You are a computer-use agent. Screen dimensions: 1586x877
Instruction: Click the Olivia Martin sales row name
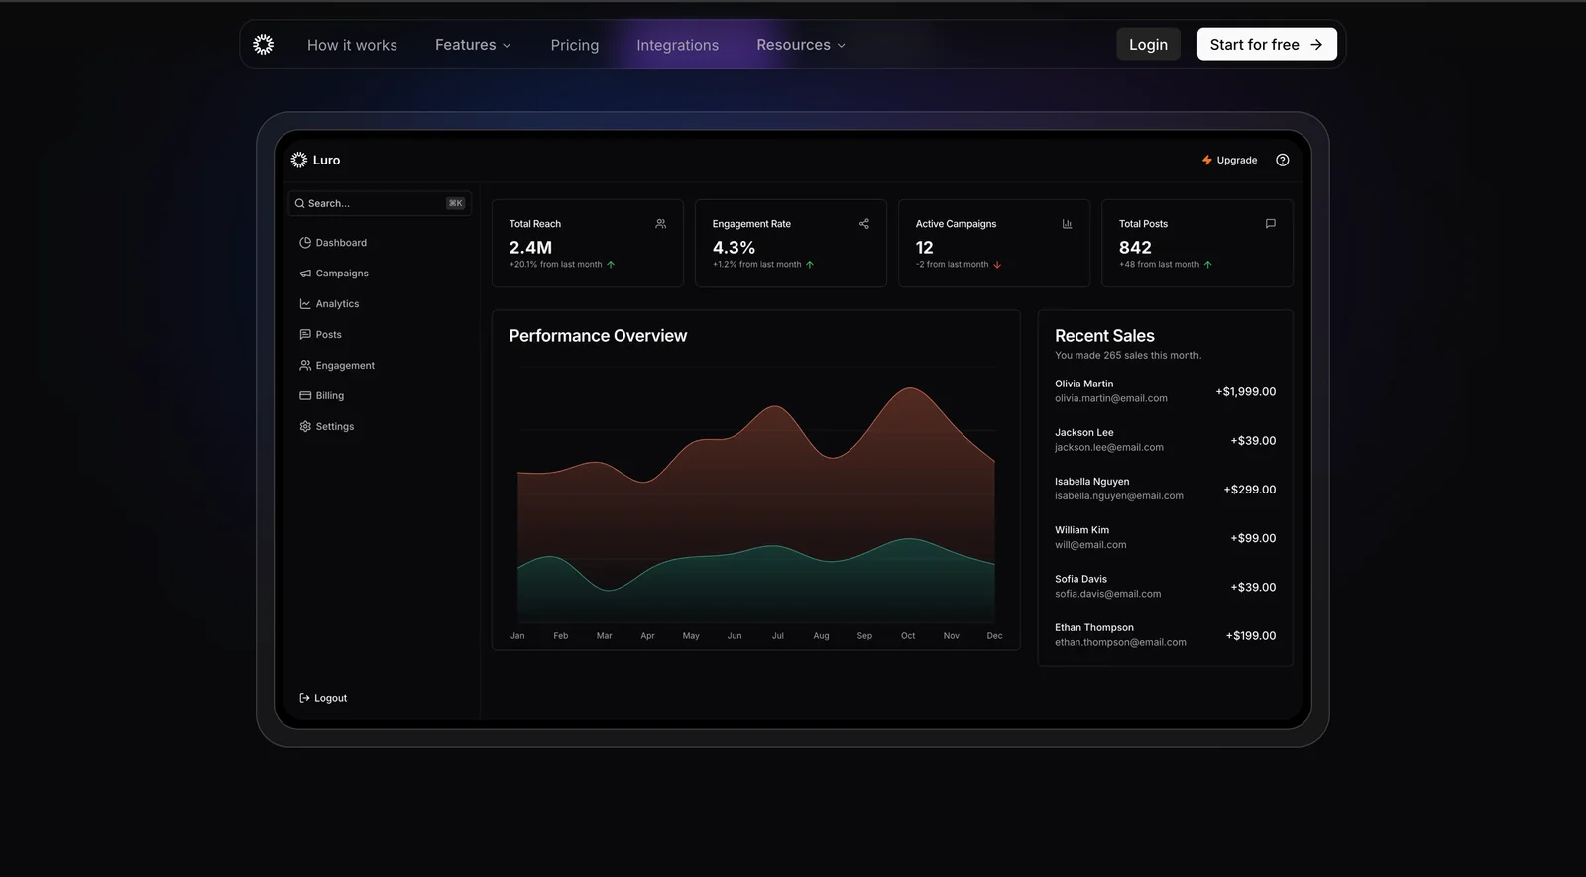tap(1083, 384)
